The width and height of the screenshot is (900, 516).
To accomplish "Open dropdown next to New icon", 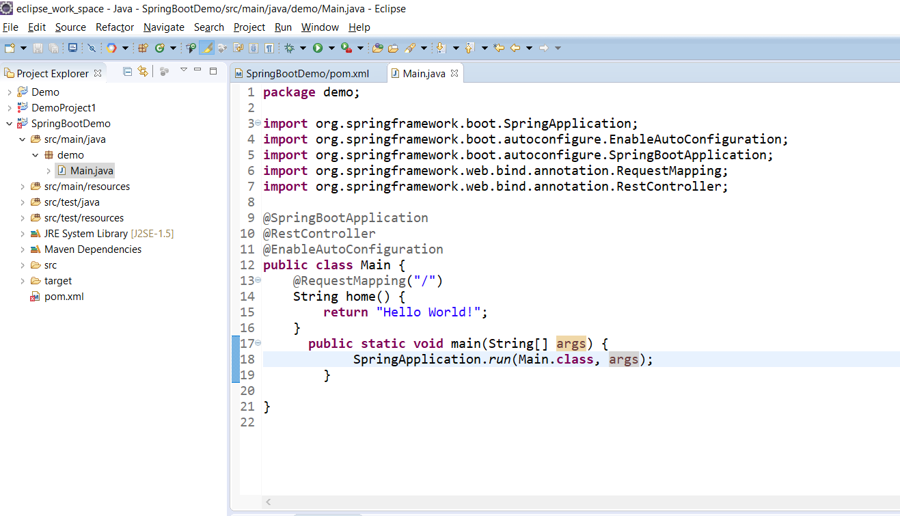I will (23, 48).
